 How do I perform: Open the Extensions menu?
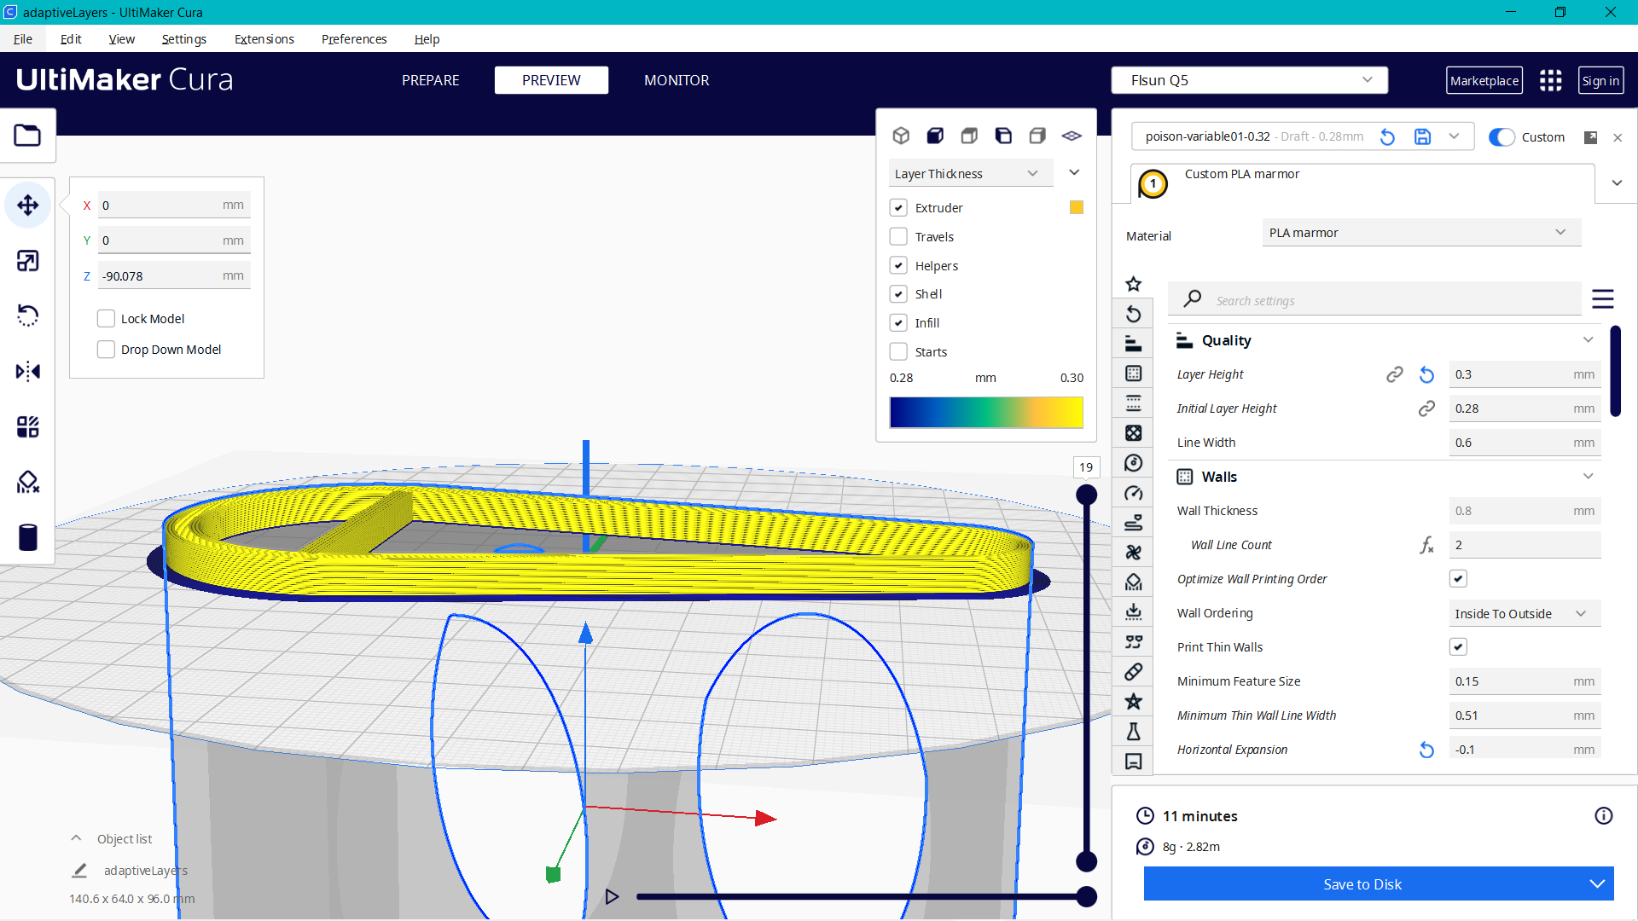click(x=264, y=39)
